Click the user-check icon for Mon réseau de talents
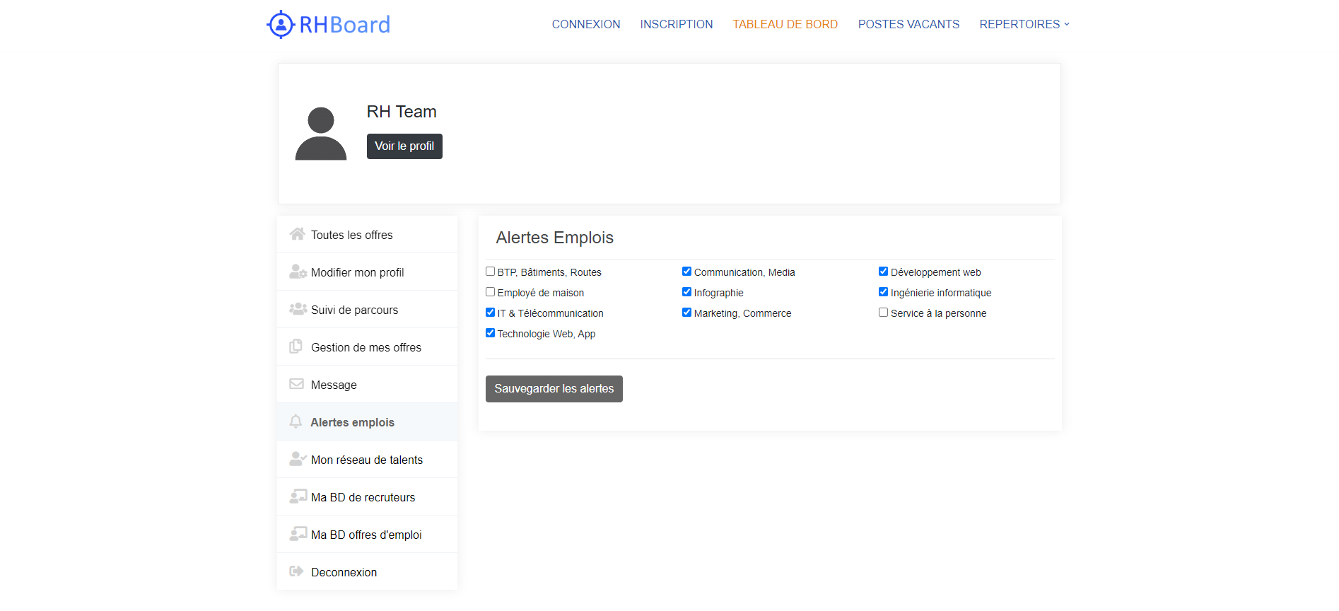The image size is (1339, 611). (297, 459)
